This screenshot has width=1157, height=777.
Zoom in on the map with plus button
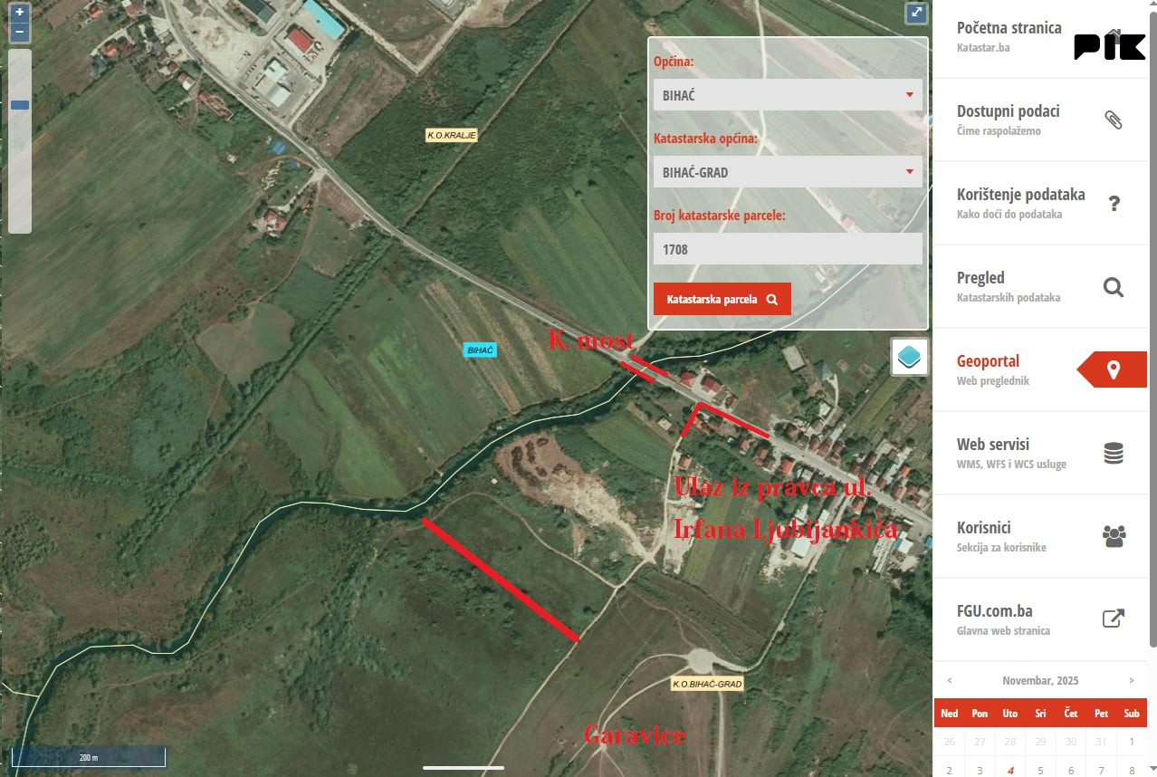(x=20, y=14)
